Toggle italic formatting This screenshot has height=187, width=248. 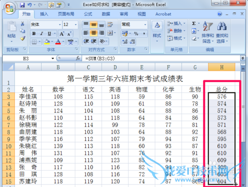[x=42, y=34]
